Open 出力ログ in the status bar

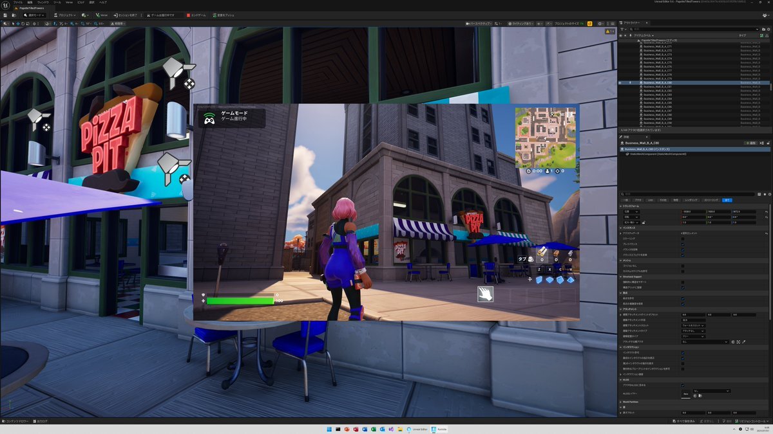42,421
